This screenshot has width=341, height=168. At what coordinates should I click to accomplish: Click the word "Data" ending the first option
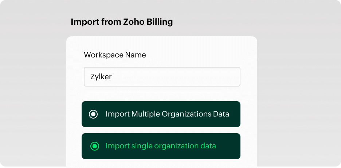pyautogui.click(x=221, y=114)
